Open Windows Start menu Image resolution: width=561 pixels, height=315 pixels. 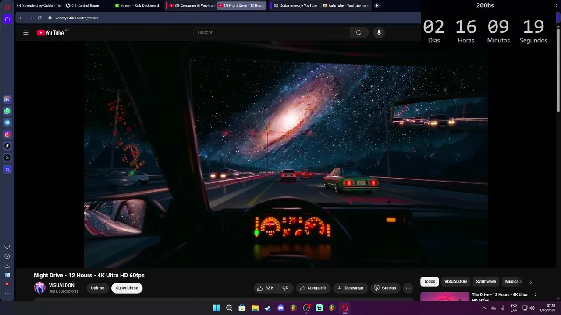(x=216, y=308)
